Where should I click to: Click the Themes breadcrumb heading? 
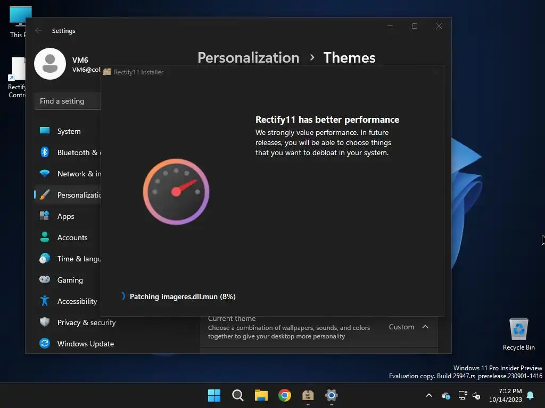point(349,57)
